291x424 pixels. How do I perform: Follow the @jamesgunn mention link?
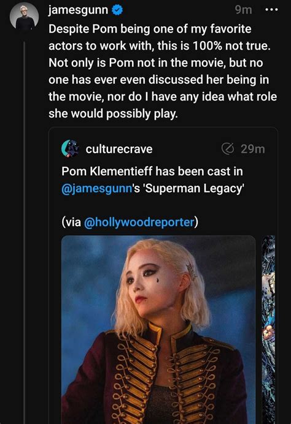(x=97, y=189)
